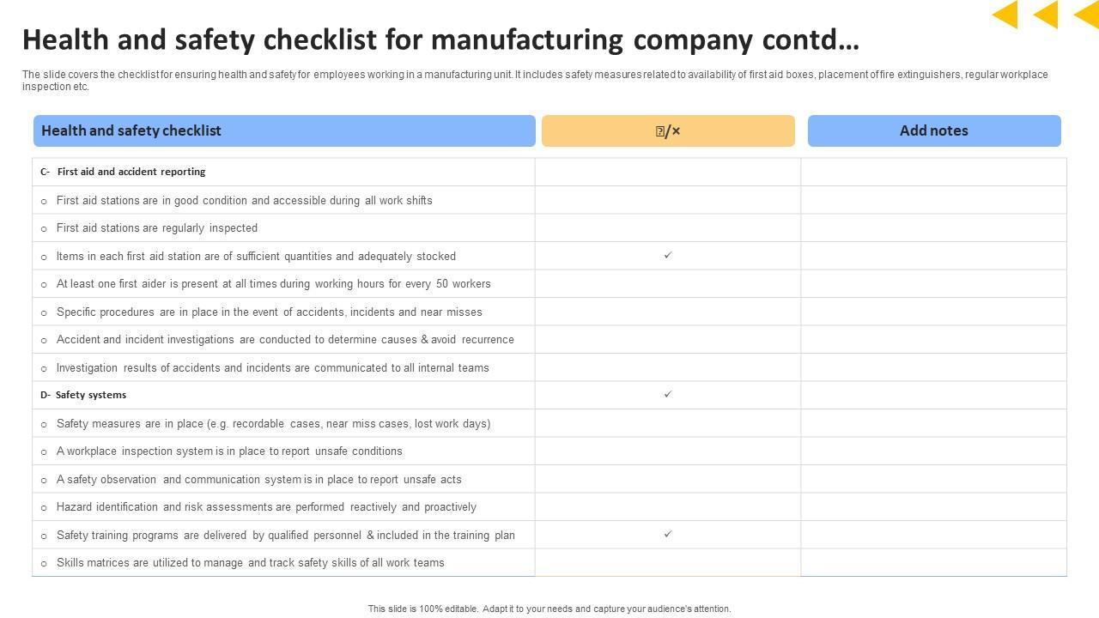Click bullet before 'A workplace inspection system'
The image size is (1099, 618).
pos(44,452)
